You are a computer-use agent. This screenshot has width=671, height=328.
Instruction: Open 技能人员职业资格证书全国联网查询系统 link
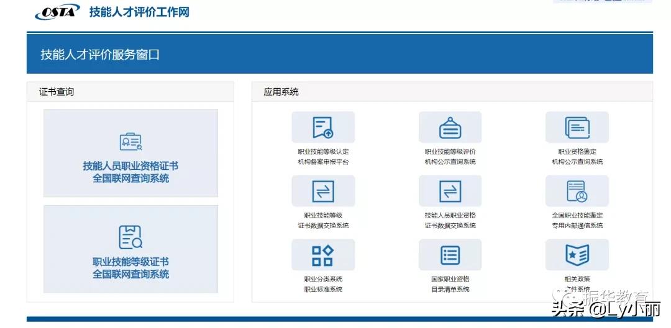[130, 172]
